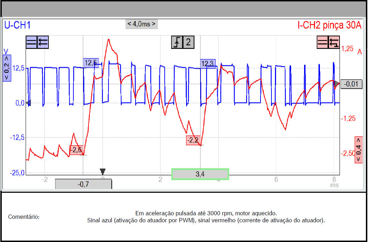Click the blue CH1 horizontal cursor lines icon

pos(31,42)
